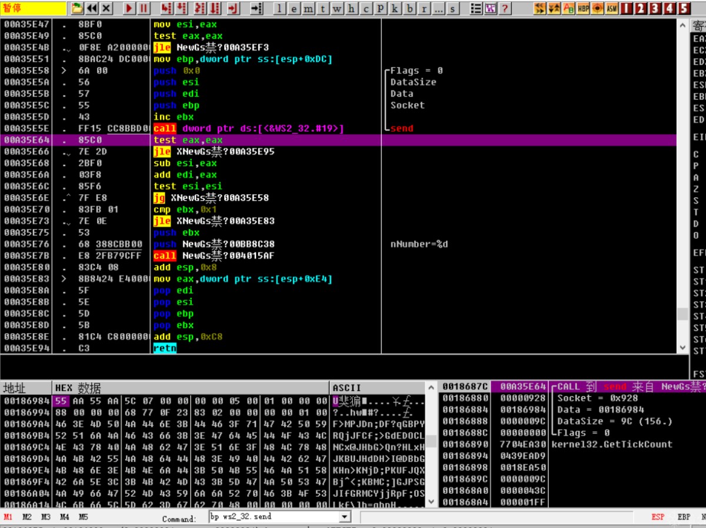Click the appearance options purple grid icon
Image resolution: width=706 pixels, height=528 pixels.
coord(490,8)
